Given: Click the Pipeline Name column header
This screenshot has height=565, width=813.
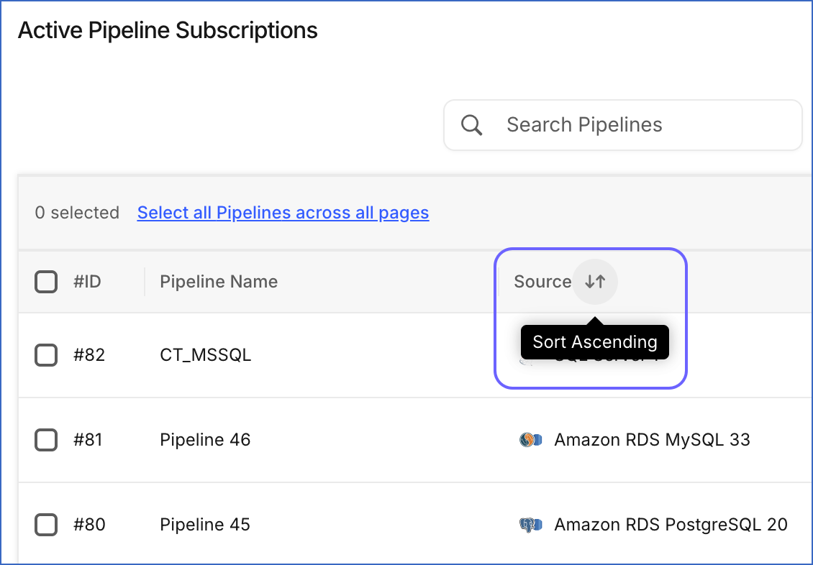Looking at the screenshot, I should 219,282.
